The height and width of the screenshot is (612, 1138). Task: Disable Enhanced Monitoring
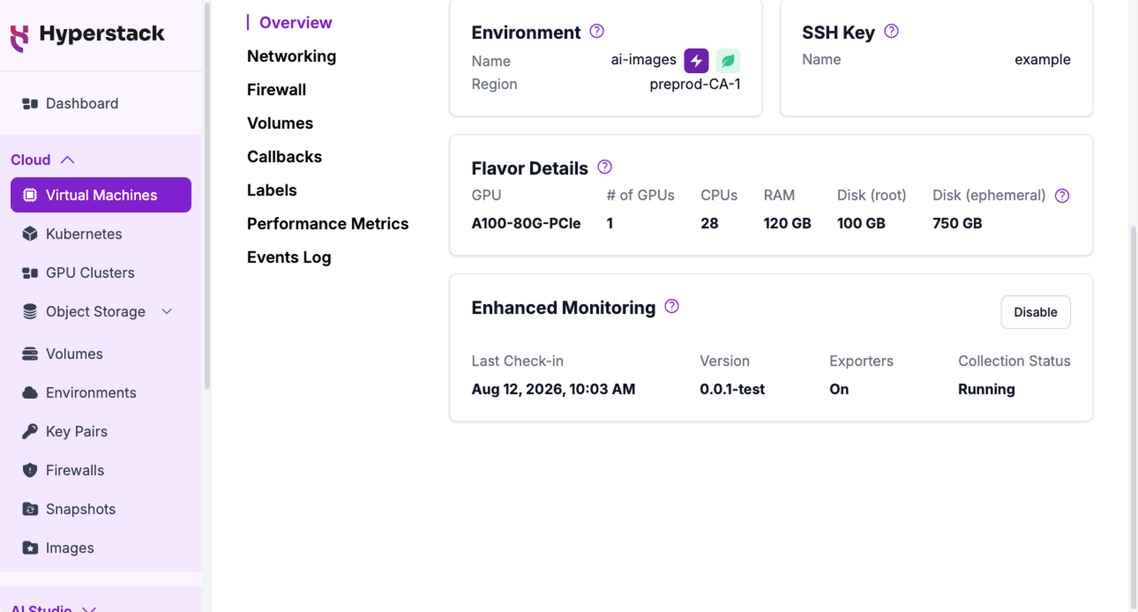(x=1035, y=312)
